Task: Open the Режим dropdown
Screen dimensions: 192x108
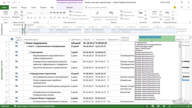Action: pyautogui.click(x=125, y=19)
